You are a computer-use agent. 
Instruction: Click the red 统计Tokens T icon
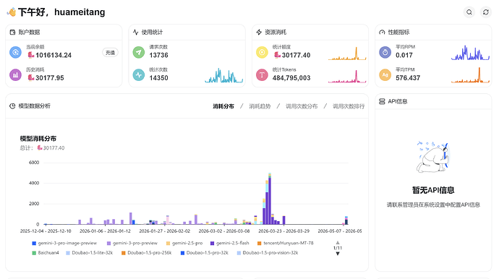[x=262, y=75]
